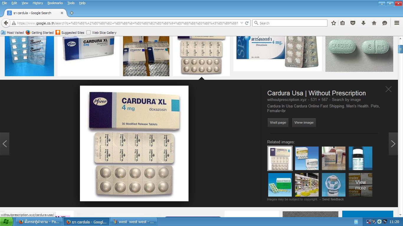Click the scrollbar up arrow
This screenshot has height=226, width=403.
[x=400, y=39]
